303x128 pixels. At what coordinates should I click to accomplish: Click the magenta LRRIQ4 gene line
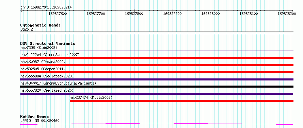[157, 124]
